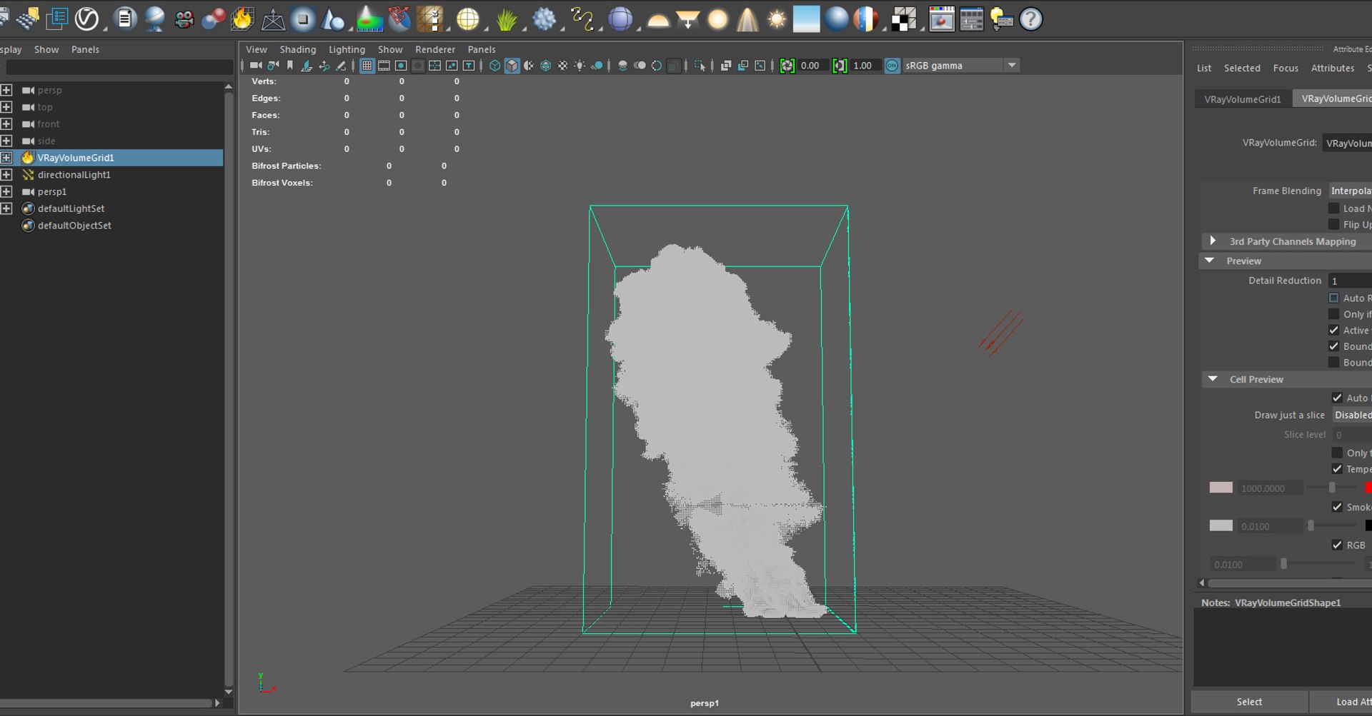
Task: Uncheck the Active checkbox in Preview
Action: pyautogui.click(x=1333, y=330)
